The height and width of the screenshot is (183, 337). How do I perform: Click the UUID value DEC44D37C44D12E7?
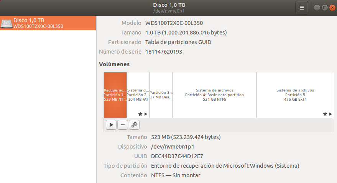(177, 156)
